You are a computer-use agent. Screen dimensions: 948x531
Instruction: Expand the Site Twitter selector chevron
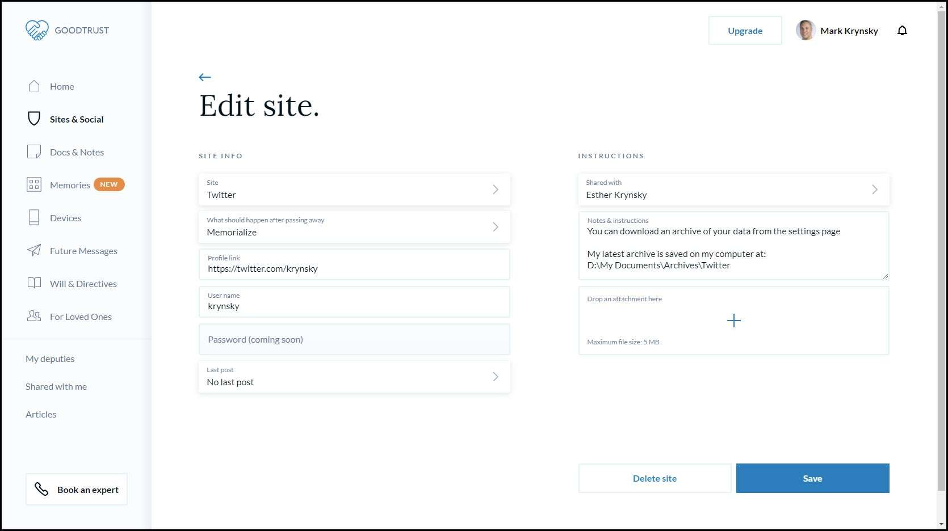click(x=496, y=189)
